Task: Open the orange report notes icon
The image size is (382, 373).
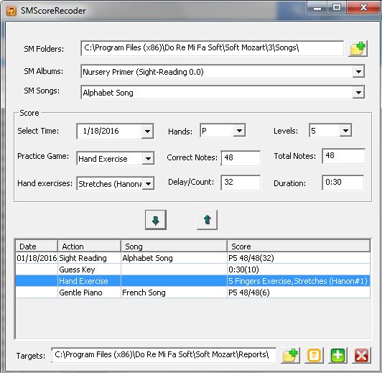Action: tap(314, 355)
